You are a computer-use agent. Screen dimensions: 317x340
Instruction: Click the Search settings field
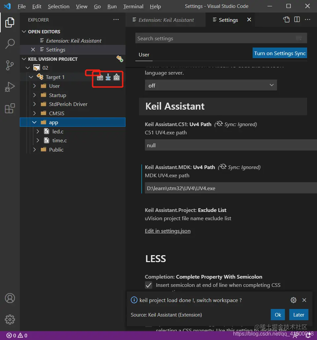(221, 38)
